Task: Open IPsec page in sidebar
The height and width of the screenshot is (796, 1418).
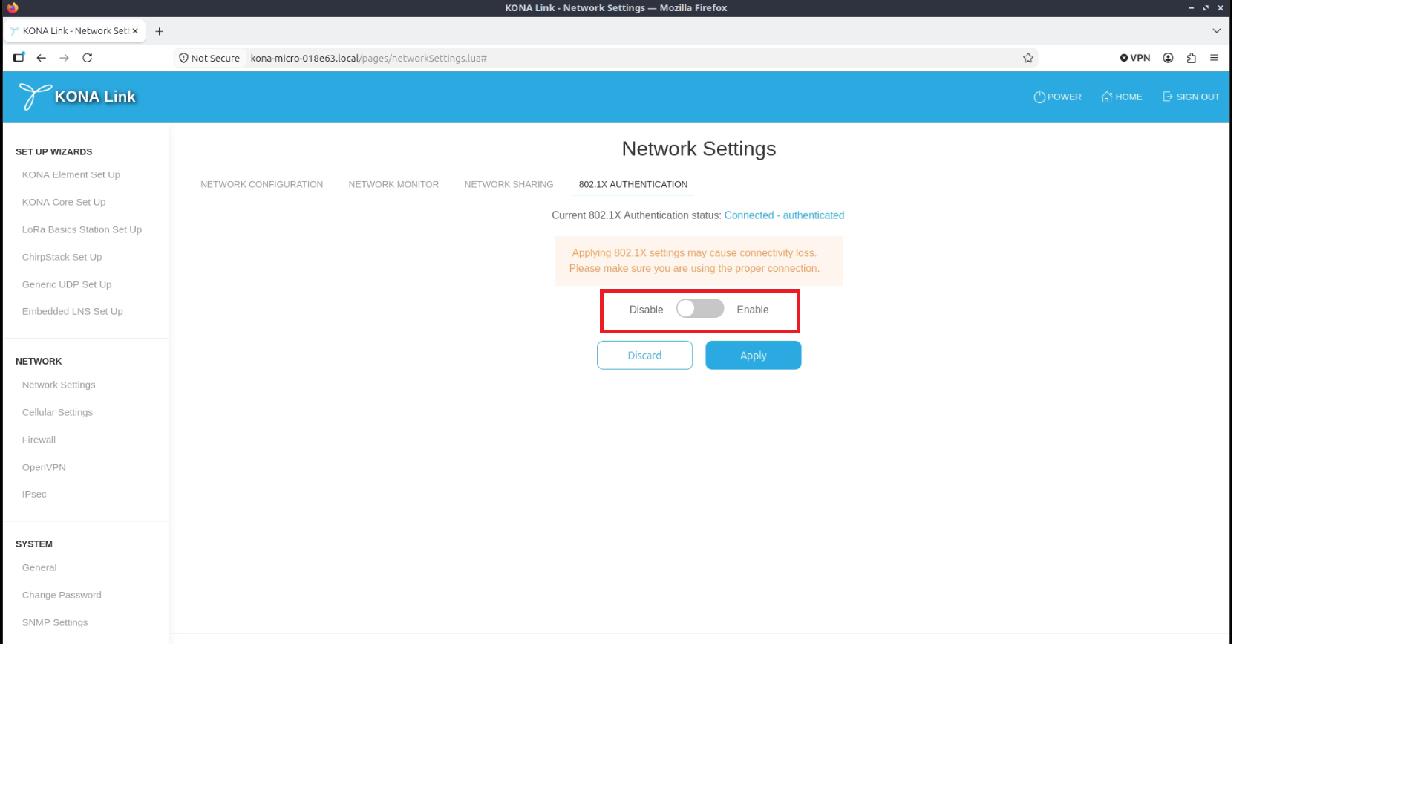Action: (34, 495)
